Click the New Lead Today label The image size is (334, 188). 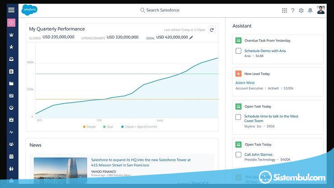257,74
